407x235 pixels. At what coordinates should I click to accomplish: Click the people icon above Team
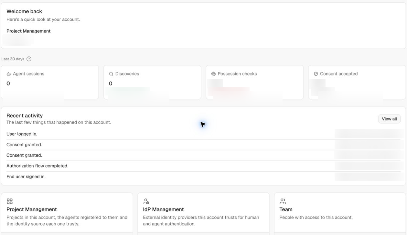[283, 201]
